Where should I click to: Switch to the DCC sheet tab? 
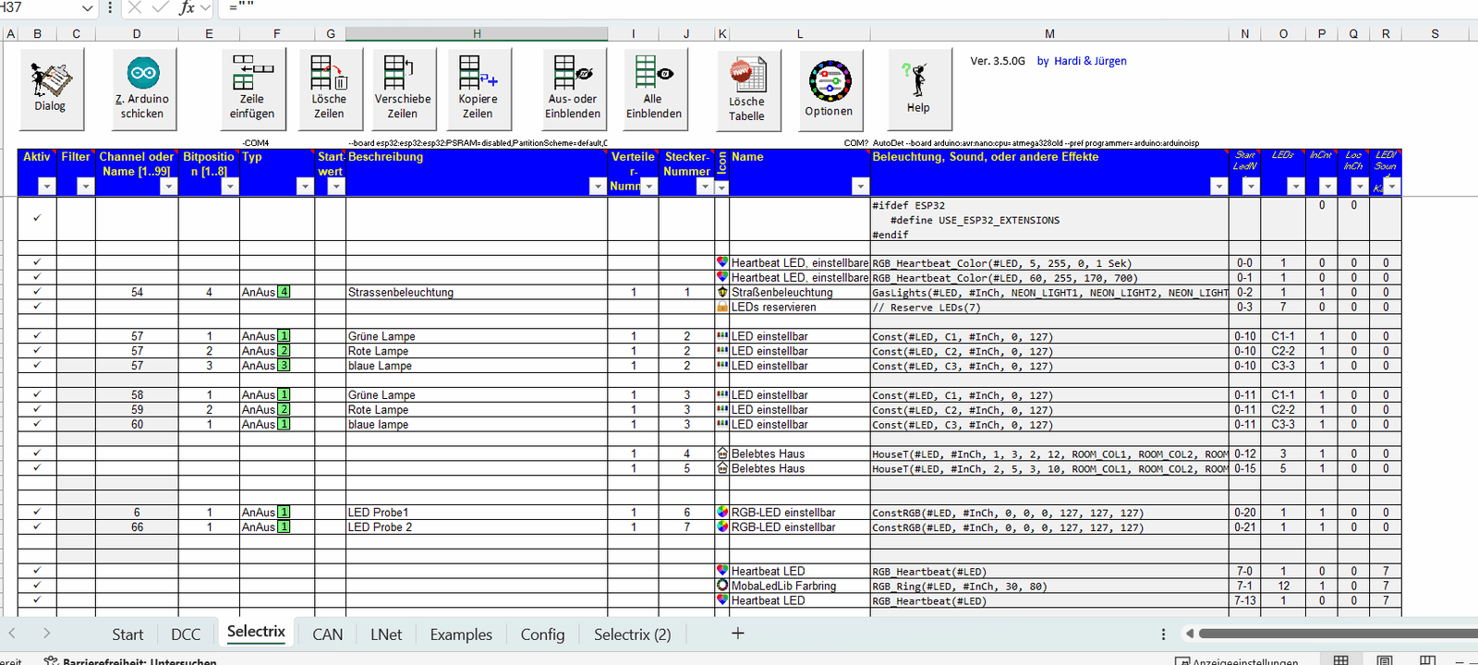click(x=185, y=635)
